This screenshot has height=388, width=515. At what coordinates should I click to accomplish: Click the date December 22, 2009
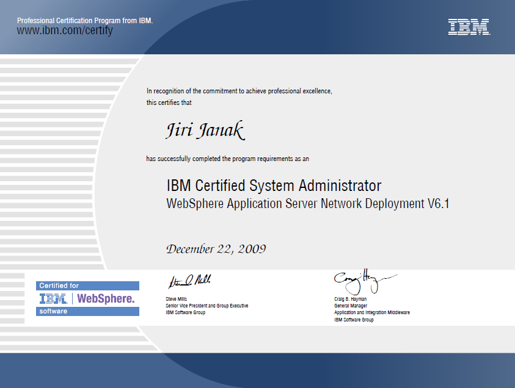(x=216, y=249)
